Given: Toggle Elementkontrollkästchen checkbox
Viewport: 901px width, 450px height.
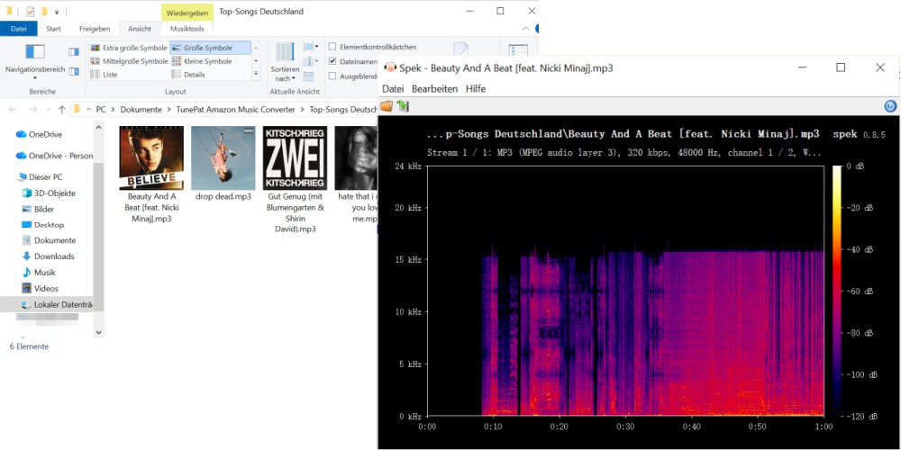Looking at the screenshot, I should pos(332,47).
